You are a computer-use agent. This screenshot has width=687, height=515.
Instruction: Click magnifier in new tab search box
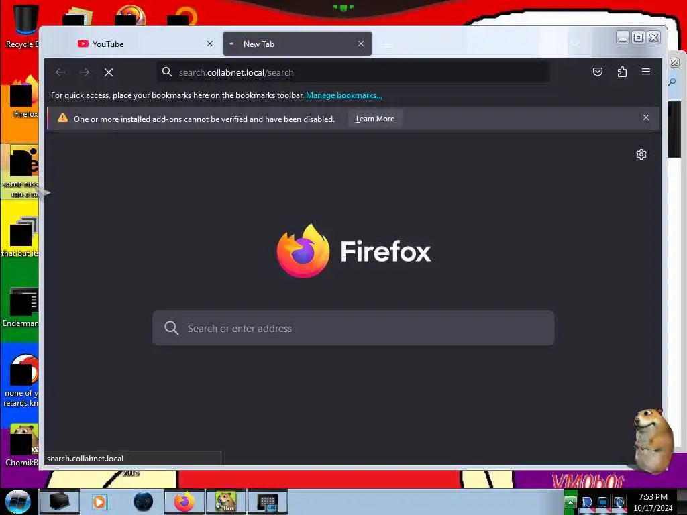tap(171, 328)
